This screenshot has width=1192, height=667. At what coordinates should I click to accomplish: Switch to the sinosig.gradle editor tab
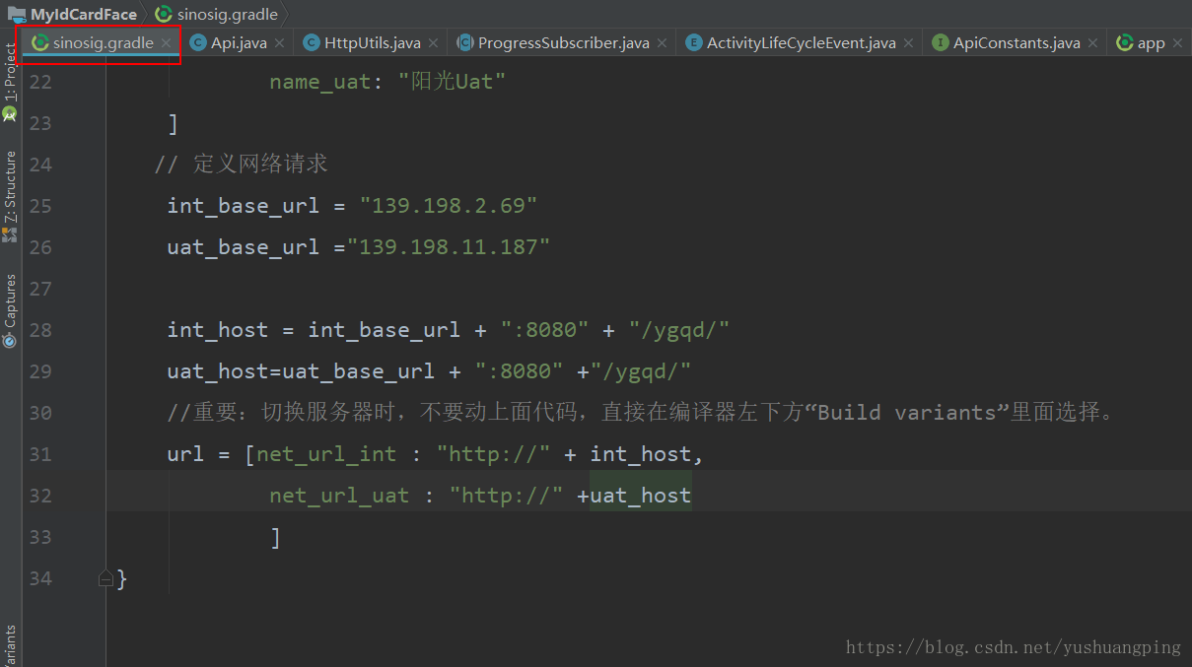point(103,43)
